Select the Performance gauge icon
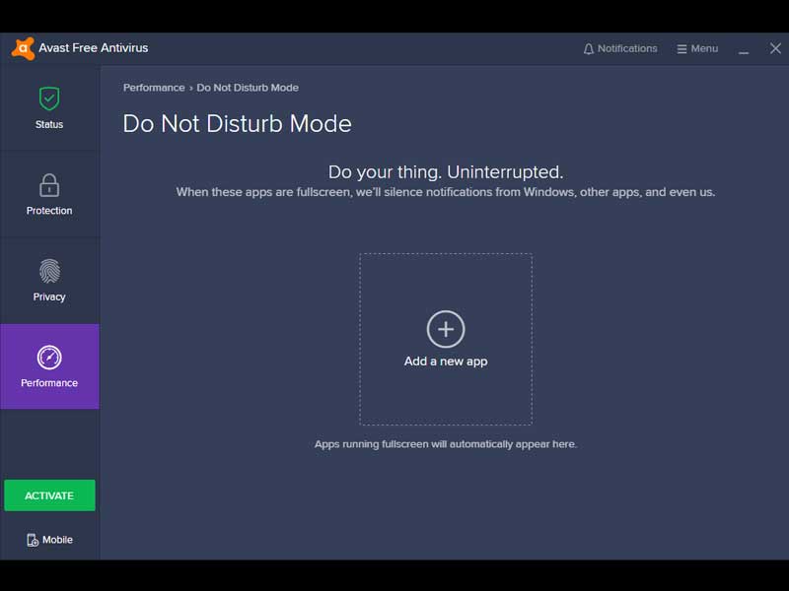The width and height of the screenshot is (789, 591). click(x=49, y=357)
